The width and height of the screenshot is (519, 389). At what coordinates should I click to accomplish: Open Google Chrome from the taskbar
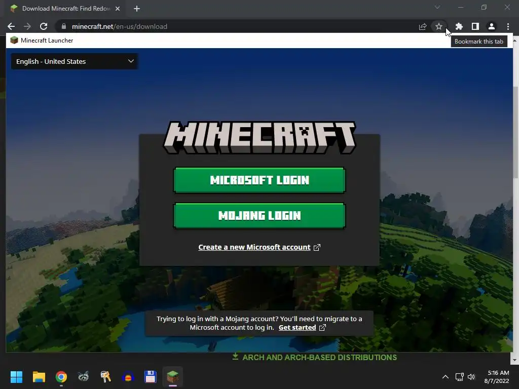coord(61,377)
